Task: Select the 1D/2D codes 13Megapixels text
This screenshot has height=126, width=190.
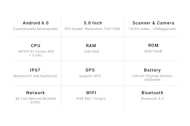Action: pos(152,29)
